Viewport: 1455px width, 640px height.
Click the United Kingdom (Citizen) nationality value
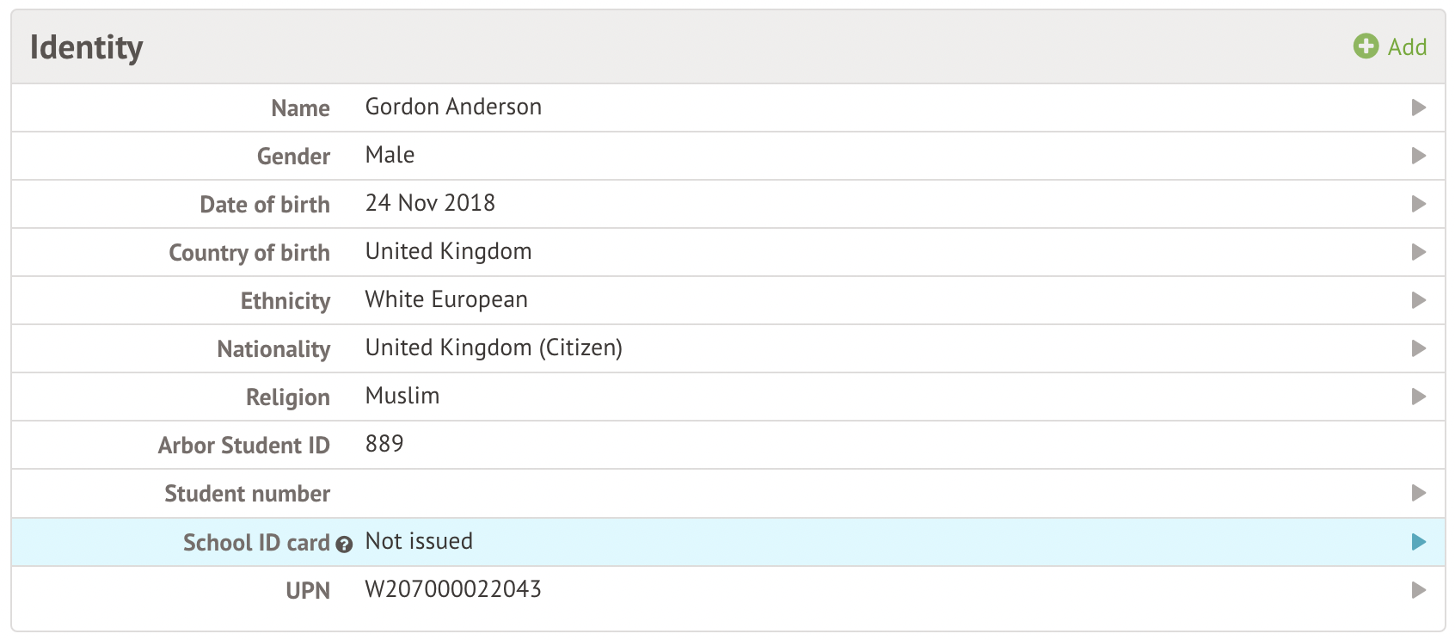coord(494,348)
